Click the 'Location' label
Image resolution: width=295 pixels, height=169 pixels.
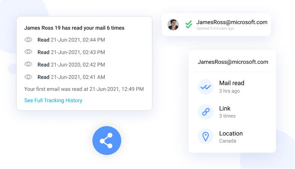coord(231,134)
